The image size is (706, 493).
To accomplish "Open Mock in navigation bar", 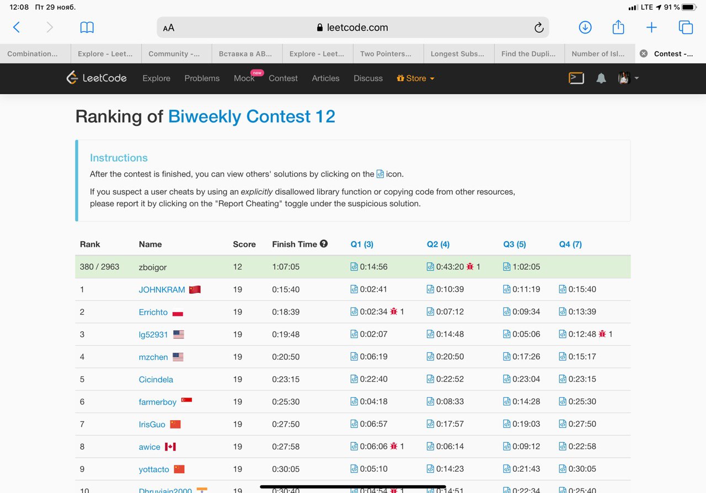I will pyautogui.click(x=244, y=78).
